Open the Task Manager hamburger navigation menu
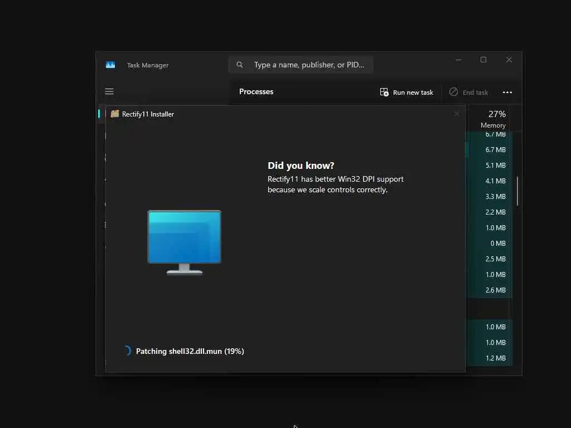The width and height of the screenshot is (571, 428). 109,91
